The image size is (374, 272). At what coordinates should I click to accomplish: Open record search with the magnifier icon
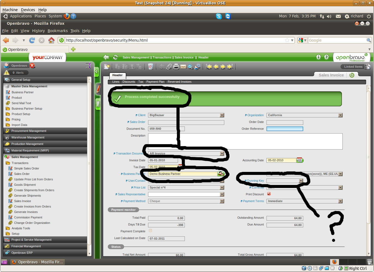click(190, 67)
